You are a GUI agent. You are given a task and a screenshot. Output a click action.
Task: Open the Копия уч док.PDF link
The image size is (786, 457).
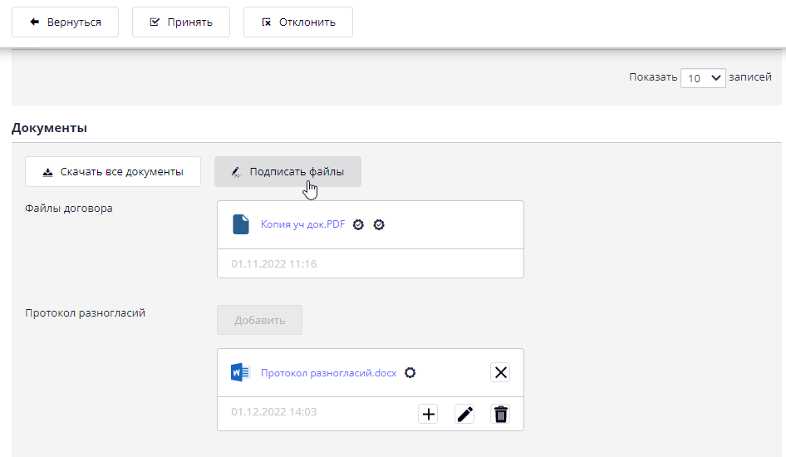coord(302,224)
